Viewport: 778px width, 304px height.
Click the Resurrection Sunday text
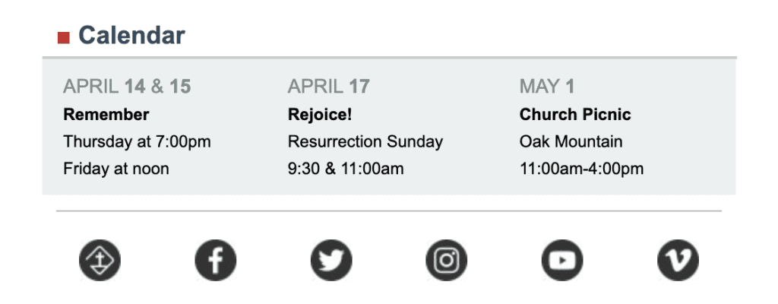(x=365, y=141)
